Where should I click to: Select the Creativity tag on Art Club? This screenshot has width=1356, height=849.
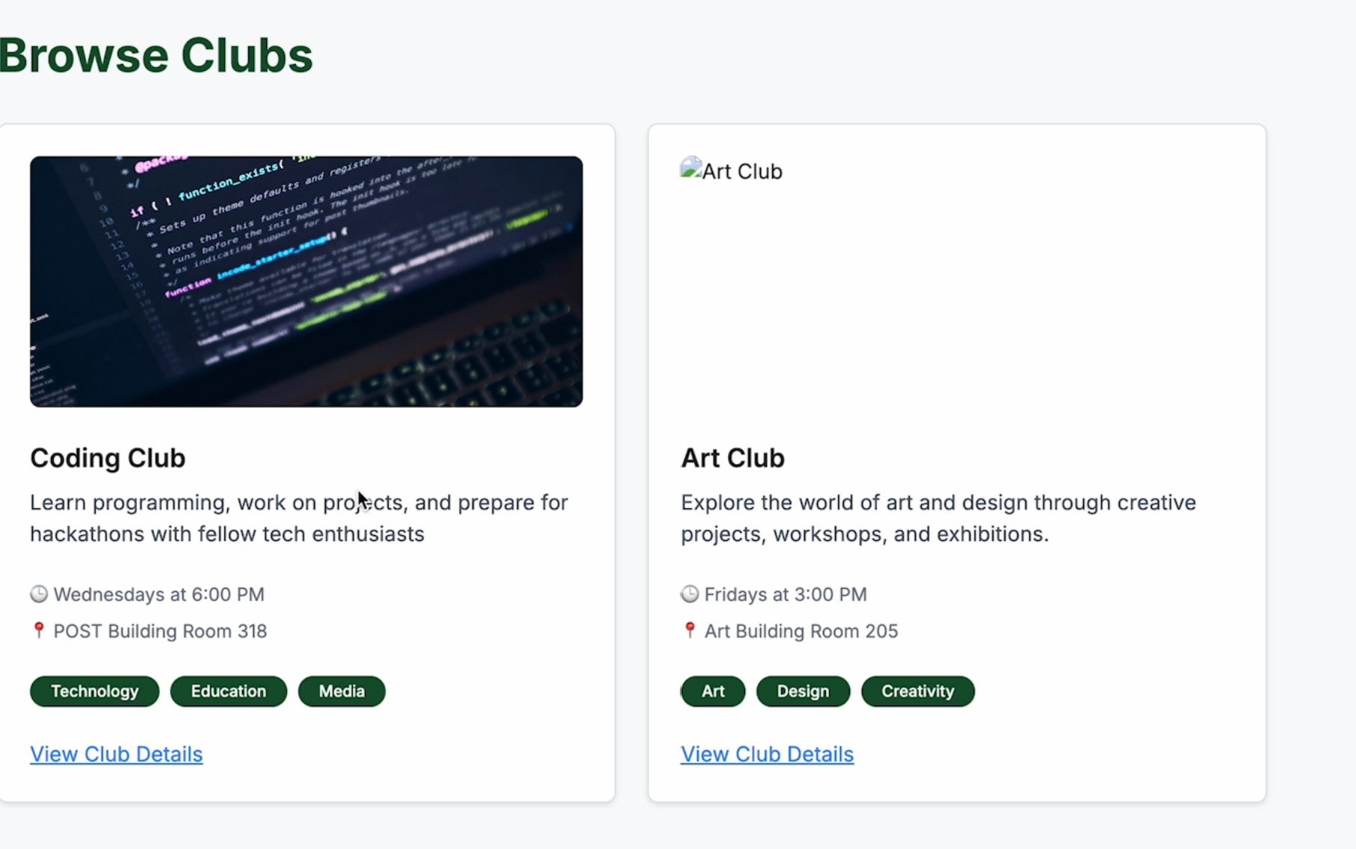click(917, 691)
